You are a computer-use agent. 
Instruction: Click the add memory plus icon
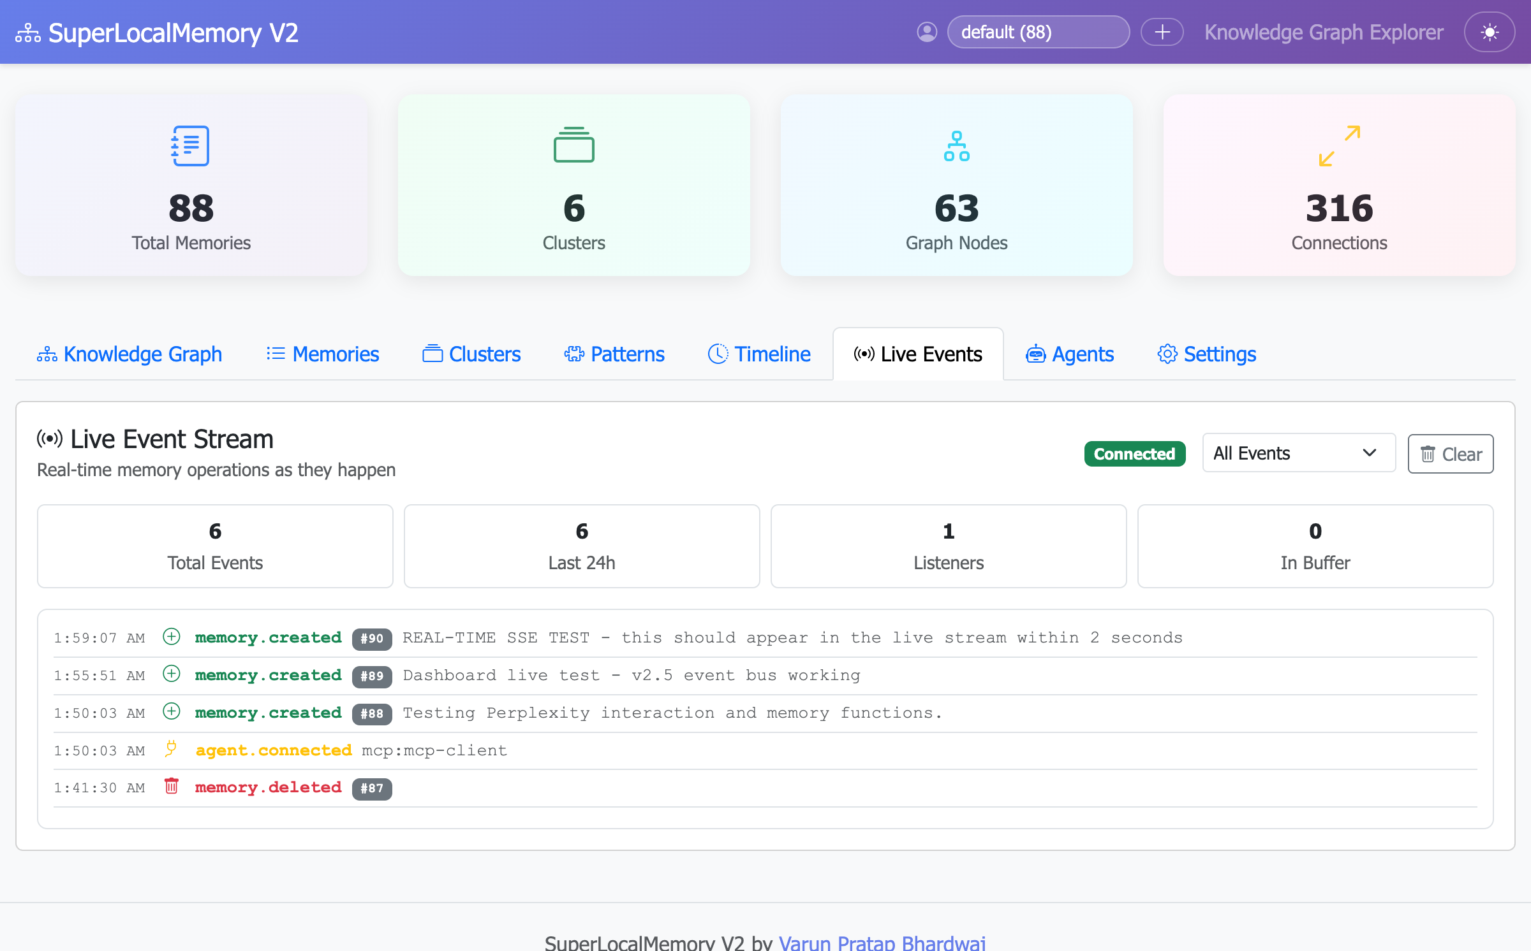pyautogui.click(x=1162, y=31)
